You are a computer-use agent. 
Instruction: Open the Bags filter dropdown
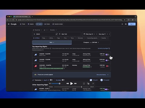(60, 38)
